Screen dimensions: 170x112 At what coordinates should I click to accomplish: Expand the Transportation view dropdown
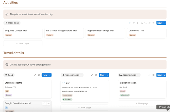click(x=81, y=75)
